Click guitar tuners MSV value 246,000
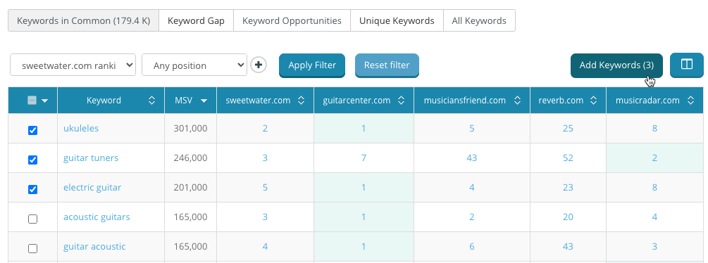708x263 pixels. [x=190, y=158]
